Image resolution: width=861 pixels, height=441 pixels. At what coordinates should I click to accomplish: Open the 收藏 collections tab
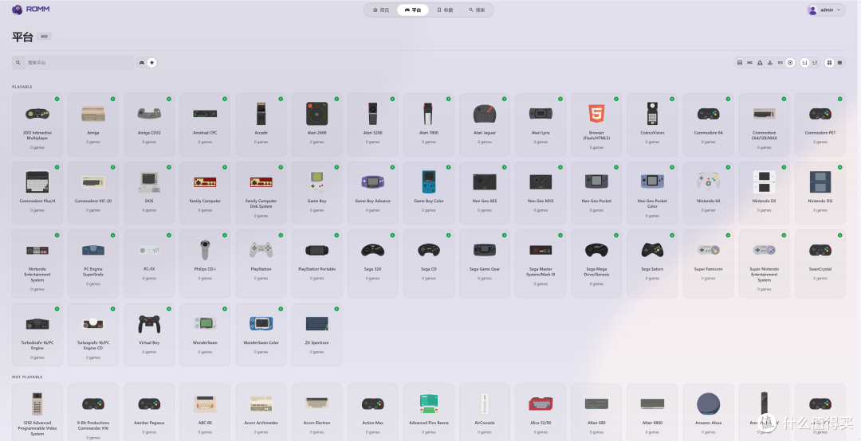click(x=445, y=10)
